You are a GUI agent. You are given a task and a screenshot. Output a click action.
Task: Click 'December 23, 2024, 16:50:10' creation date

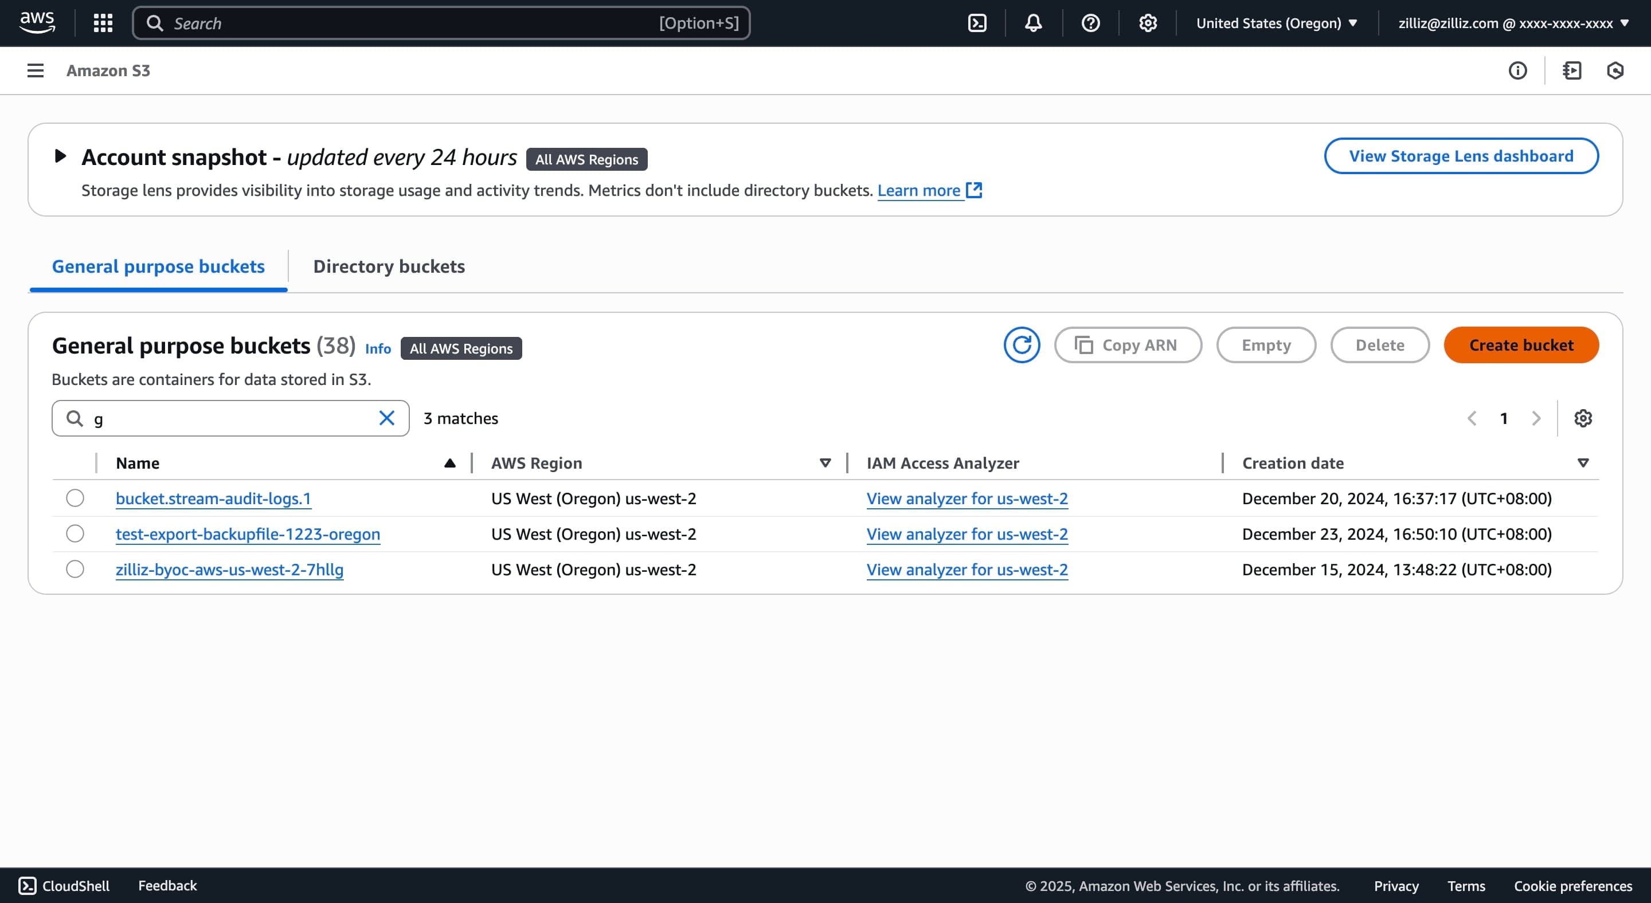point(1396,533)
